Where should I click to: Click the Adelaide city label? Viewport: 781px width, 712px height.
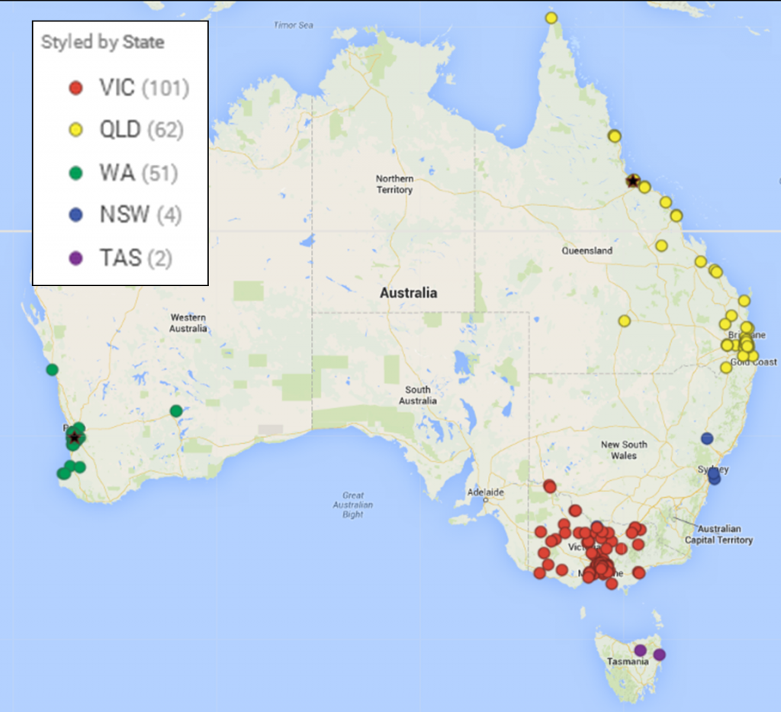[486, 492]
